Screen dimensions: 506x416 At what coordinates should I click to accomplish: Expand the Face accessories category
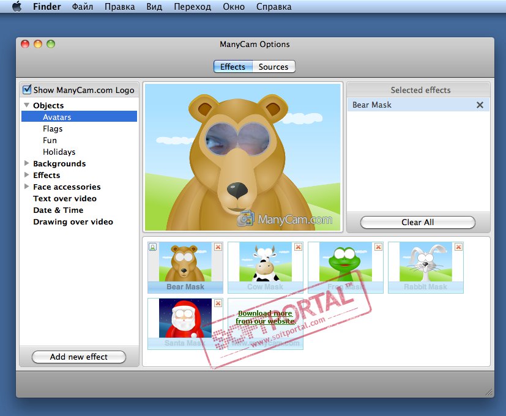(27, 187)
